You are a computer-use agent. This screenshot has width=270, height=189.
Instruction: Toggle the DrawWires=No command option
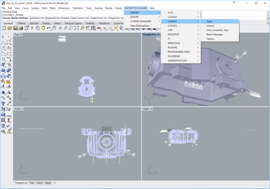(99, 18)
